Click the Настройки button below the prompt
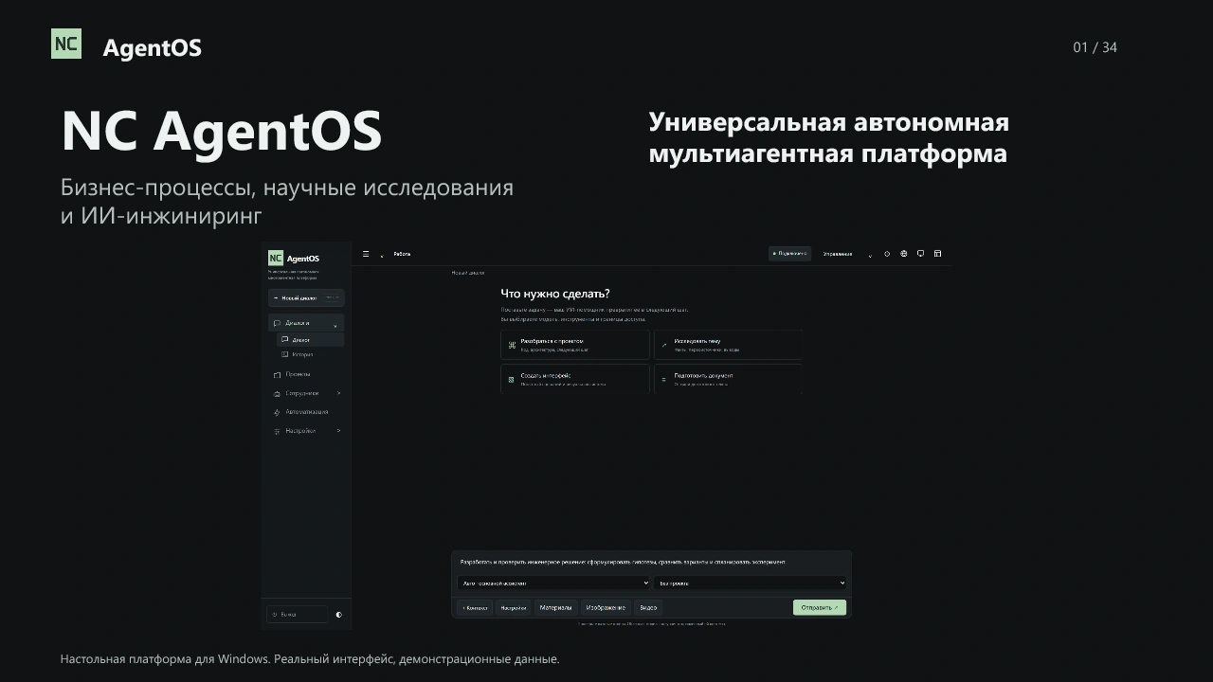Viewport: 1213px width, 682px height. pos(514,607)
